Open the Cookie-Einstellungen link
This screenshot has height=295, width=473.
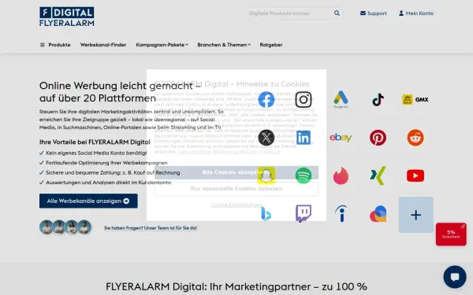click(236, 205)
